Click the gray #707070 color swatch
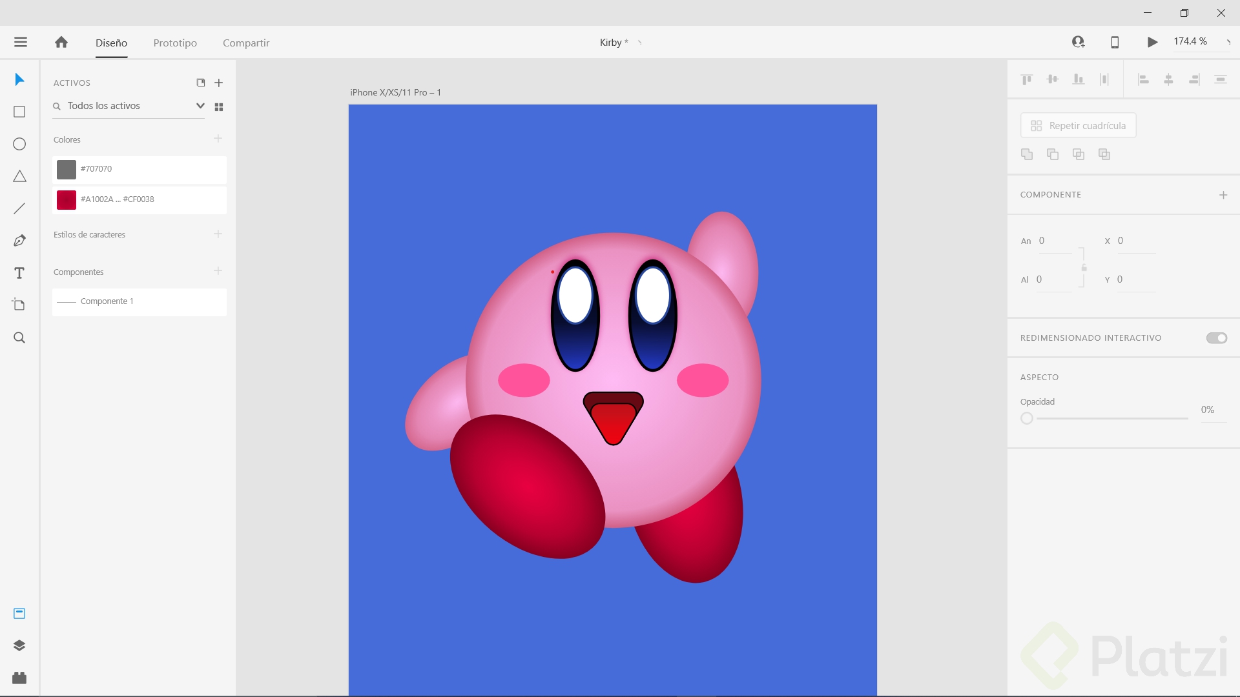This screenshot has height=697, width=1240. (65, 169)
